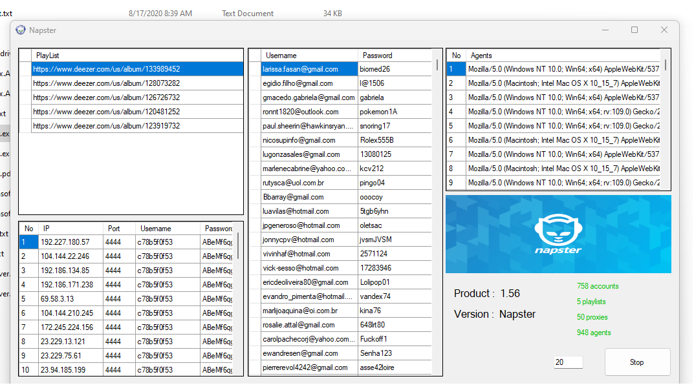Click the Agents column header

click(x=563, y=56)
